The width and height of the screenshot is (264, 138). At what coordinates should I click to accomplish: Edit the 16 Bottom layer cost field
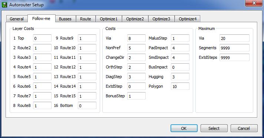[x=87, y=105]
